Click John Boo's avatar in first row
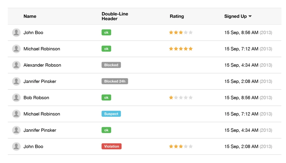Screen dimensions: 286x163 (16, 33)
